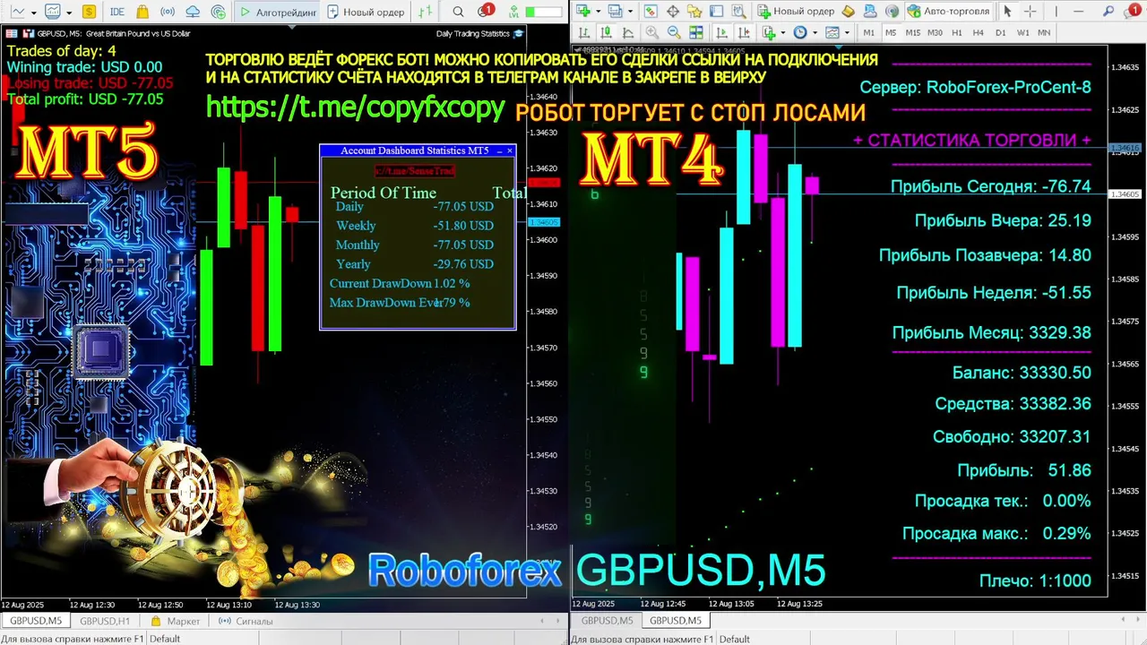
Task: Click the red t.me/SenseTrad button in dashboard
Action: (415, 170)
